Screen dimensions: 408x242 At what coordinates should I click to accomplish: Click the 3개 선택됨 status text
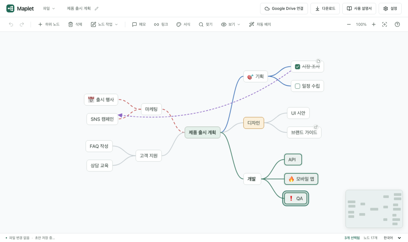pos(352,238)
